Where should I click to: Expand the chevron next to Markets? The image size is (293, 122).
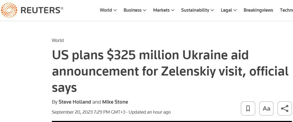(x=172, y=10)
